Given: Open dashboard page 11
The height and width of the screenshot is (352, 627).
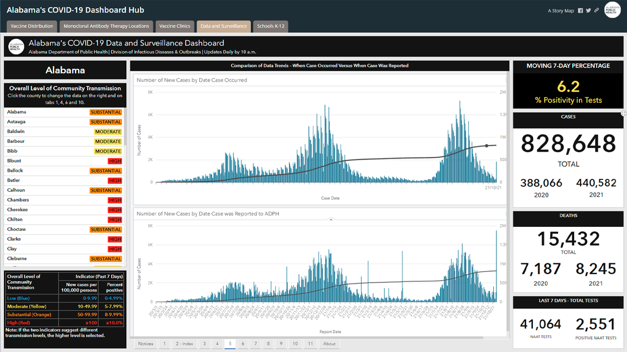Looking at the screenshot, I should click(x=310, y=344).
